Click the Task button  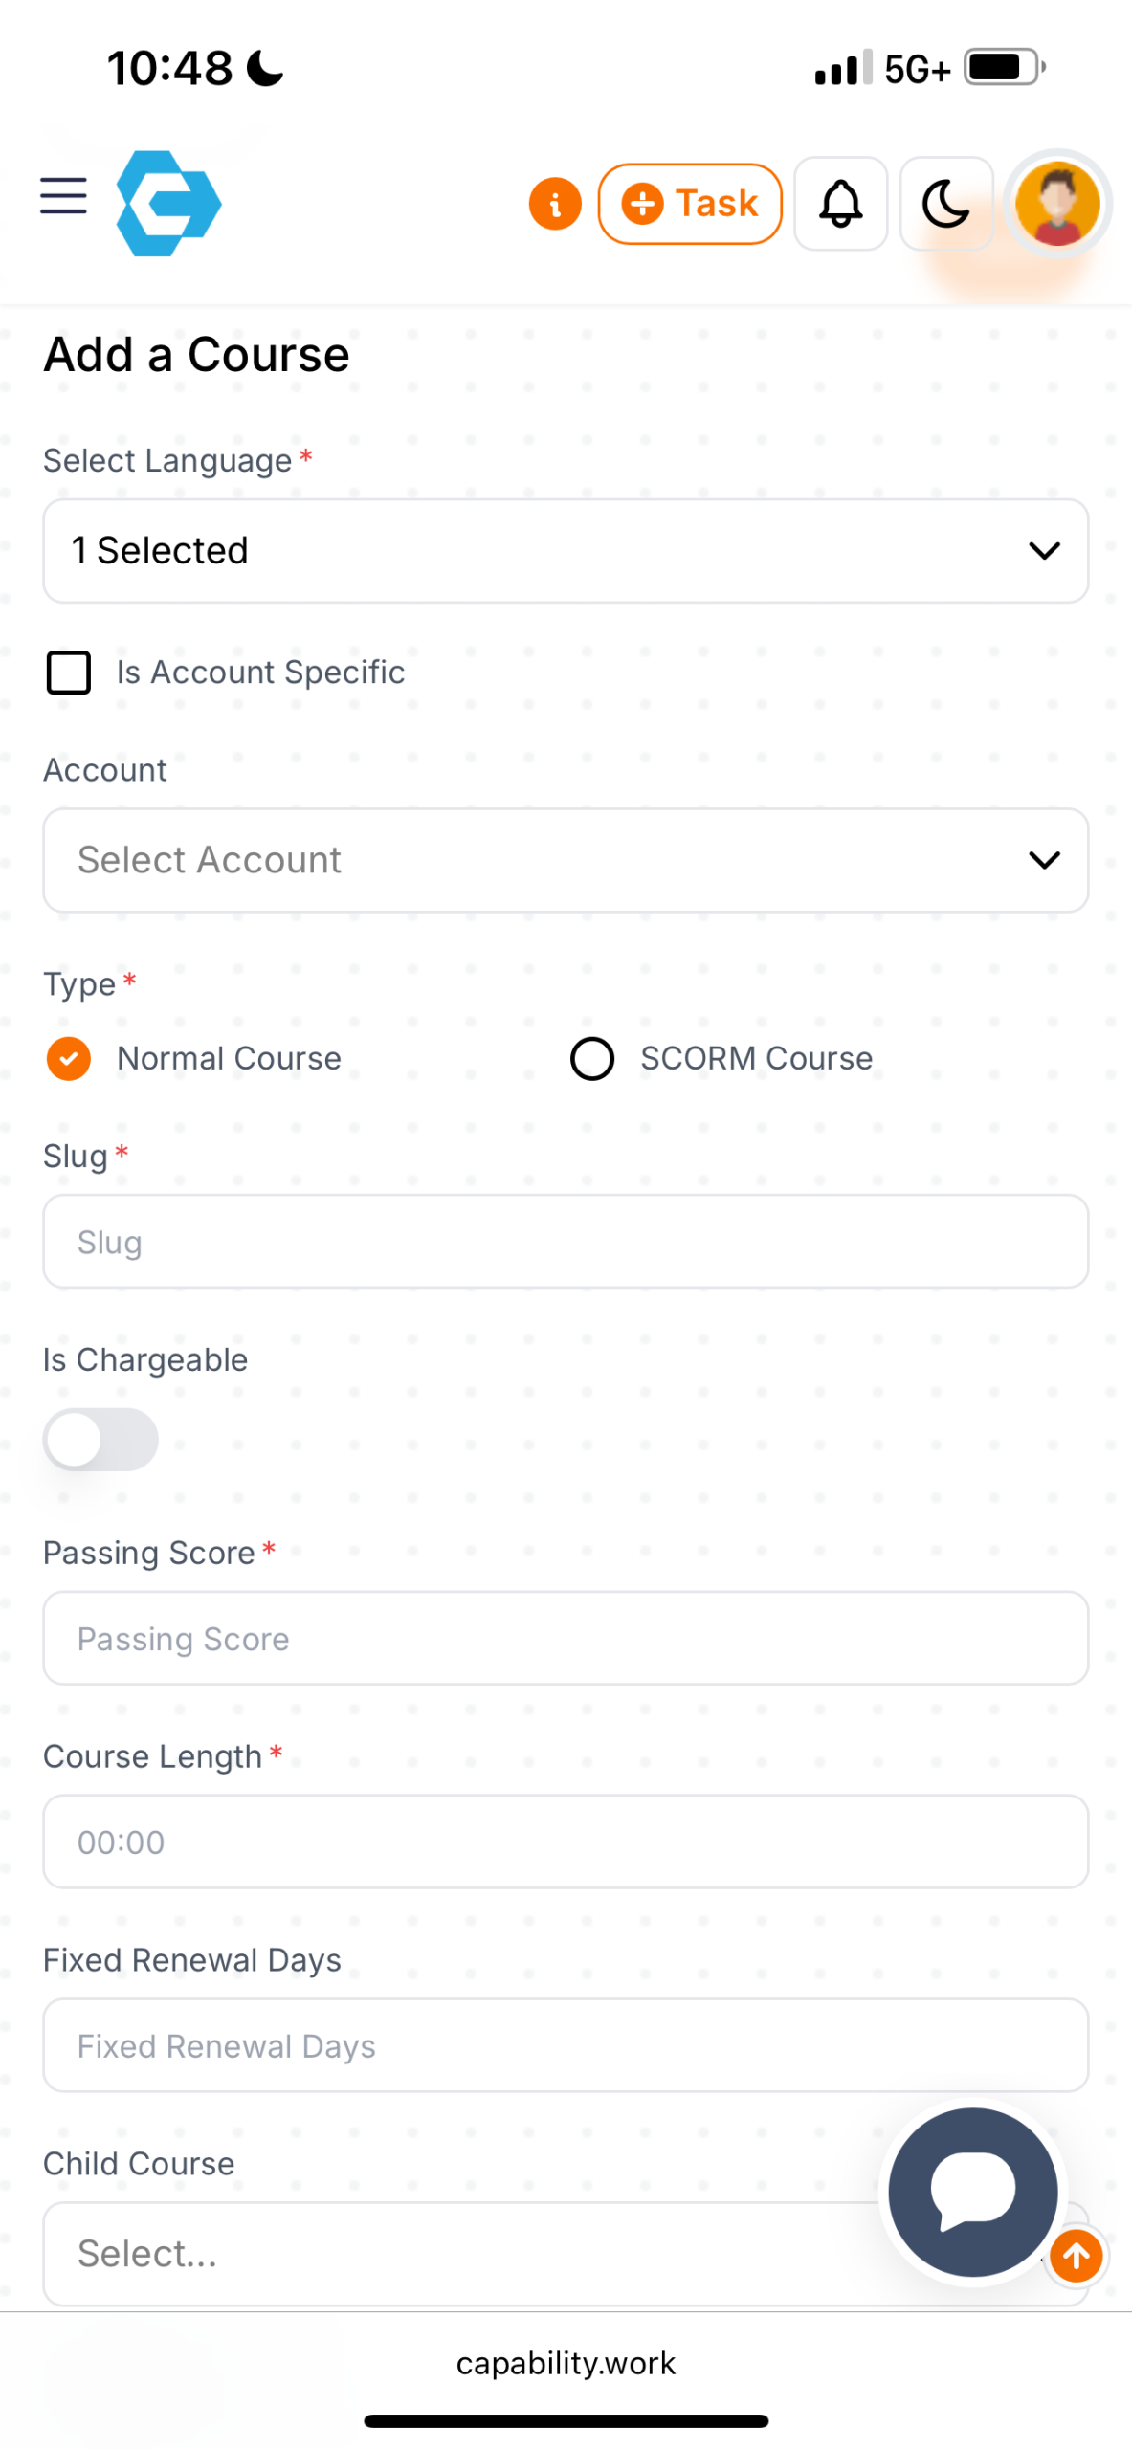(689, 204)
